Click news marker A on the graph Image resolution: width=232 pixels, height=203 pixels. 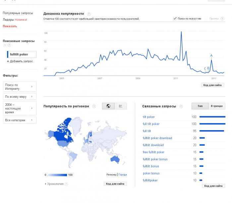click(211, 56)
